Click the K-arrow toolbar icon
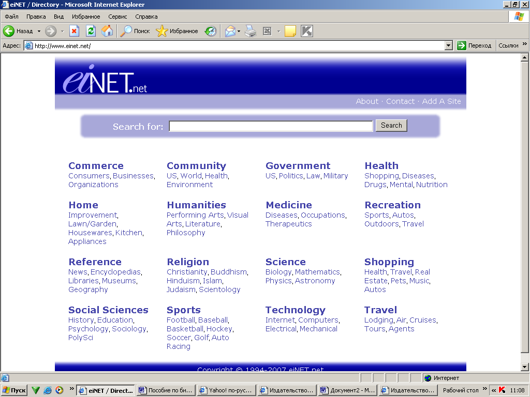 pyautogui.click(x=307, y=31)
